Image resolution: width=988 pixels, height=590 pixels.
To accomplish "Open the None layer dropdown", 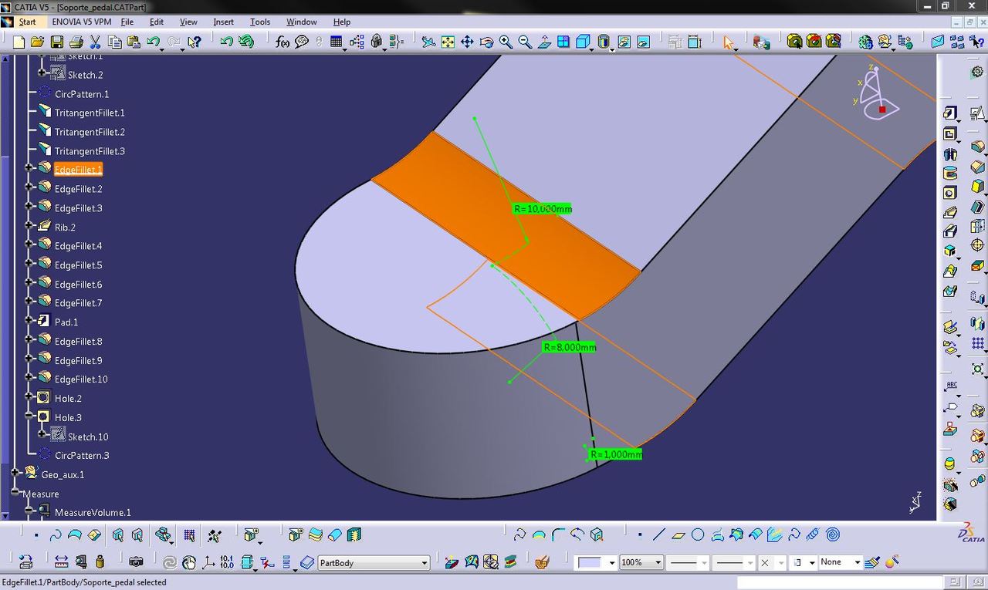I will (x=840, y=562).
